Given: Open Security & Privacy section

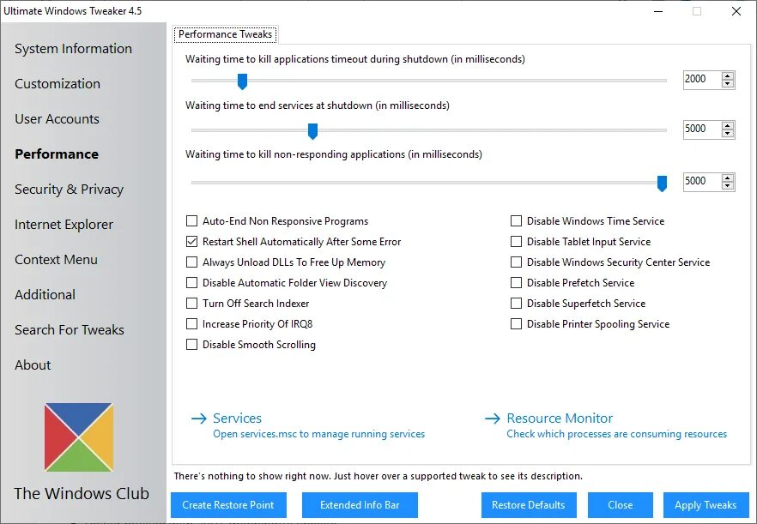Looking at the screenshot, I should (69, 190).
